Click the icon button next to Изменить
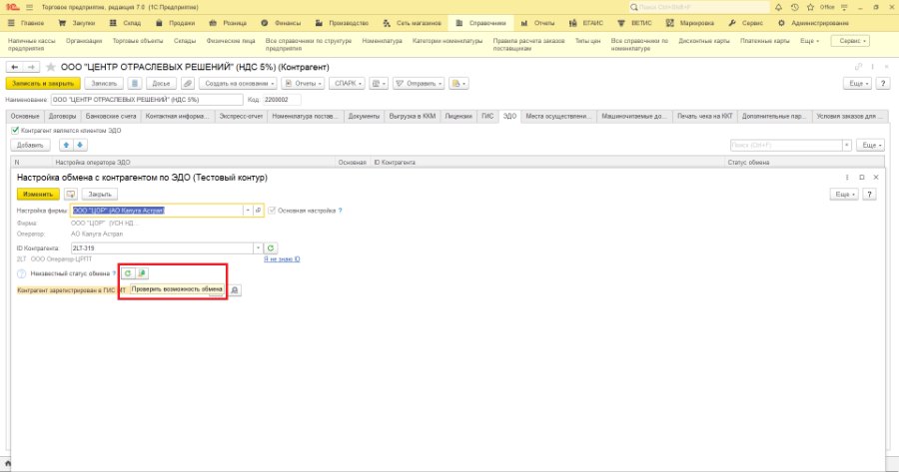Viewport: 899px width, 472px height. (71, 195)
